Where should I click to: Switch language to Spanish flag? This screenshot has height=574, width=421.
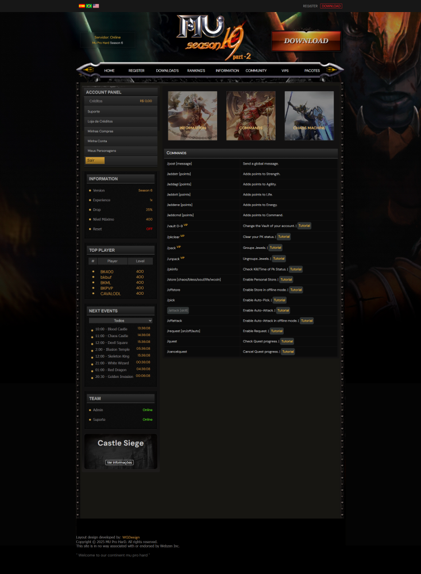coord(82,6)
